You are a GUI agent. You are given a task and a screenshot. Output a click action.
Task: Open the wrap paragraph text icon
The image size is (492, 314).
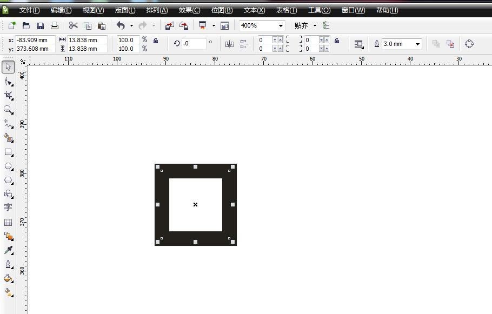click(359, 44)
